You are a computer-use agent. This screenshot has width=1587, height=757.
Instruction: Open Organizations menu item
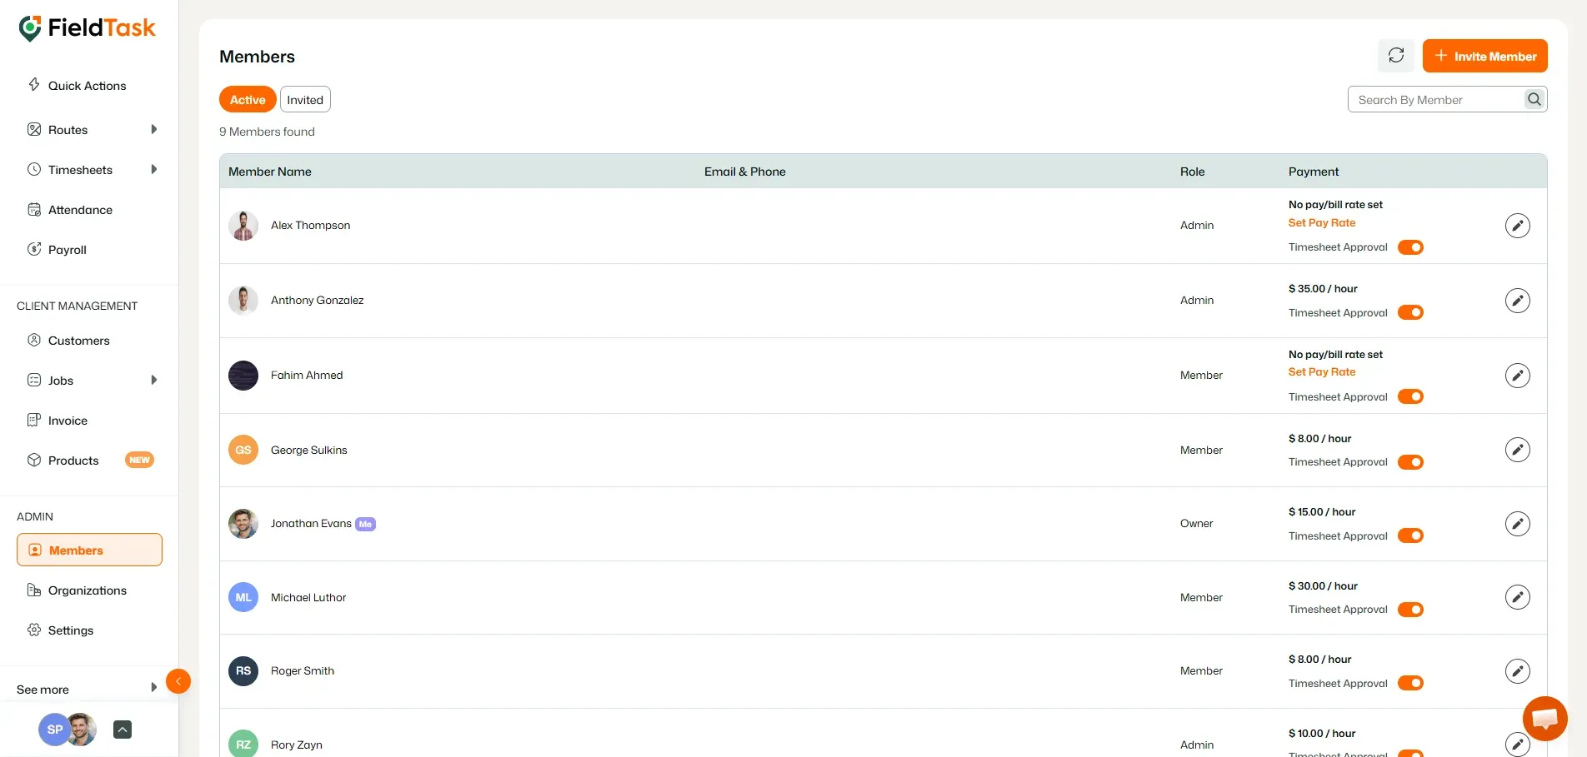88,590
